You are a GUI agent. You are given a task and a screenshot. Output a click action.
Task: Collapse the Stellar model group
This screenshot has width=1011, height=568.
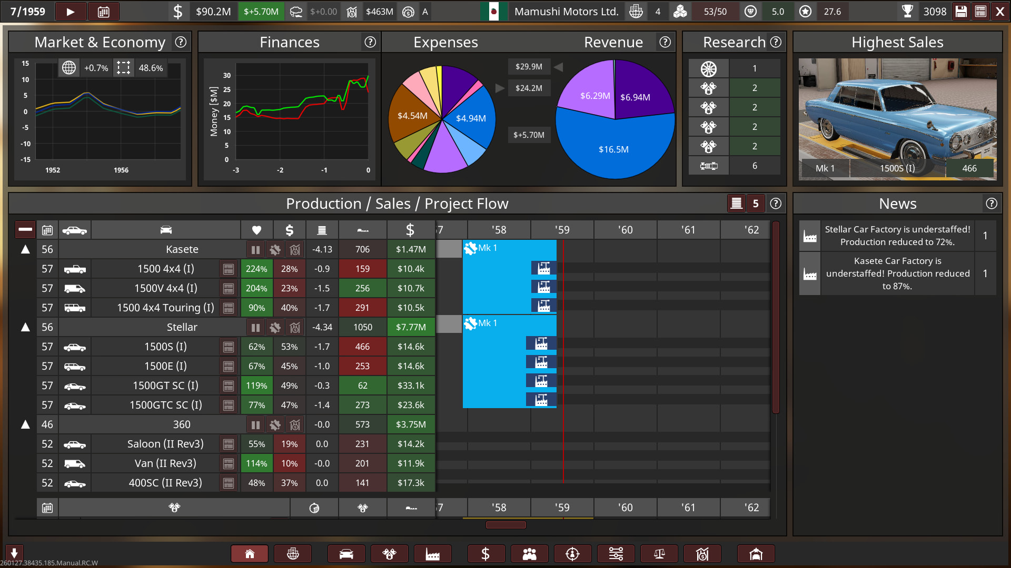pyautogui.click(x=25, y=327)
